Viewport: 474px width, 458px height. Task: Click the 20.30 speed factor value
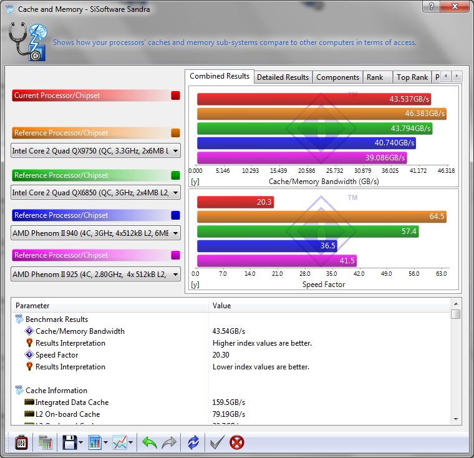click(221, 355)
